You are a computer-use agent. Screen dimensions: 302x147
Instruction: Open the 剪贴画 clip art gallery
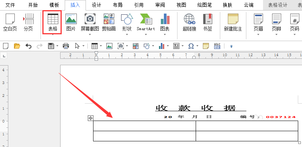(109, 22)
